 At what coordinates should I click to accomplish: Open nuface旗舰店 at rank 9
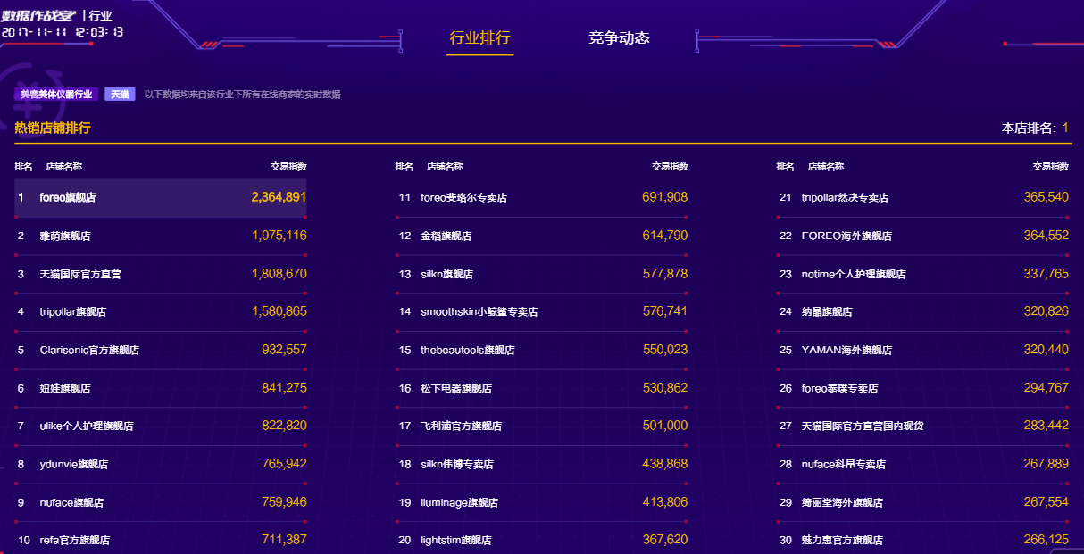[x=71, y=503]
